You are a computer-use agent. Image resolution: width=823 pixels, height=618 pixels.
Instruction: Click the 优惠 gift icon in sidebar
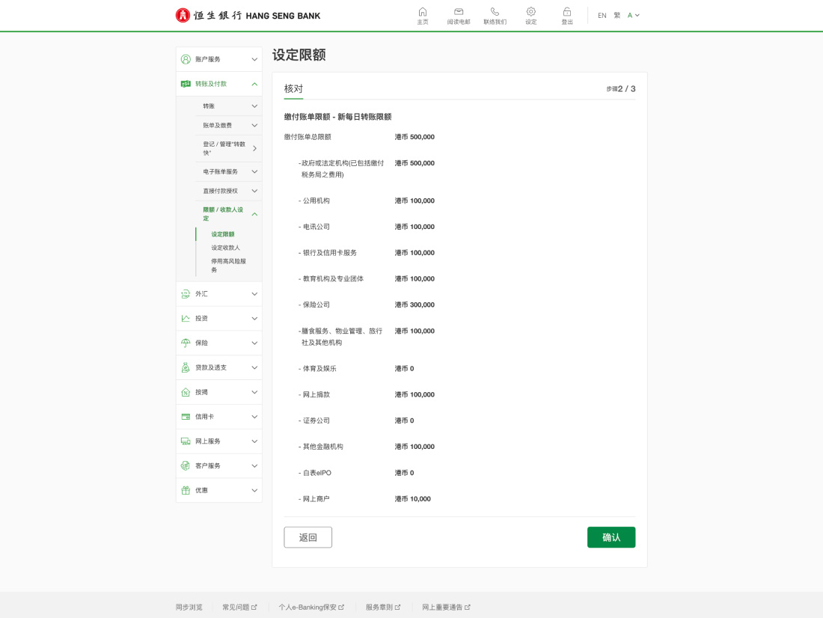point(186,490)
